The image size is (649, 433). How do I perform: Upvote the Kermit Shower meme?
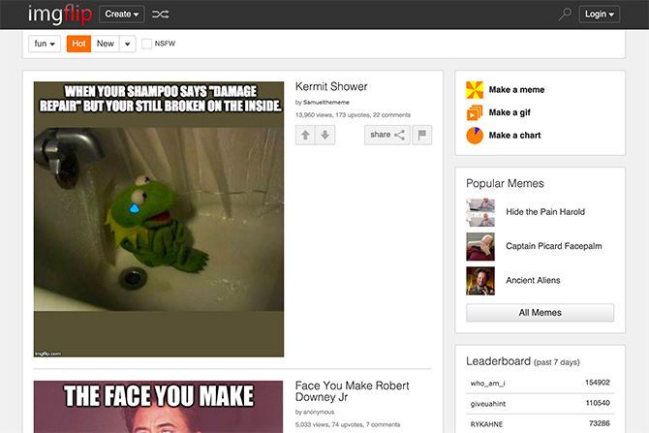305,135
